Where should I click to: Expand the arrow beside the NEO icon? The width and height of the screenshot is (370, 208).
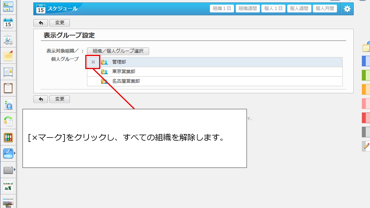click(14, 153)
